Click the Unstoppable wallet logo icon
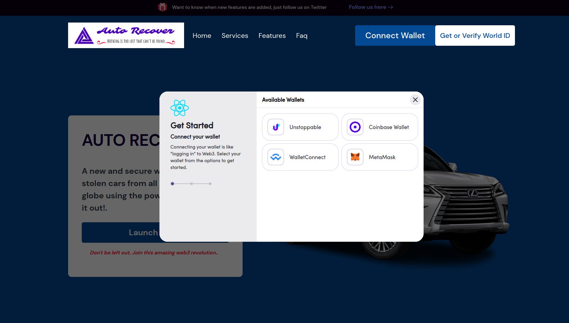This screenshot has height=323, width=569. pos(276,127)
